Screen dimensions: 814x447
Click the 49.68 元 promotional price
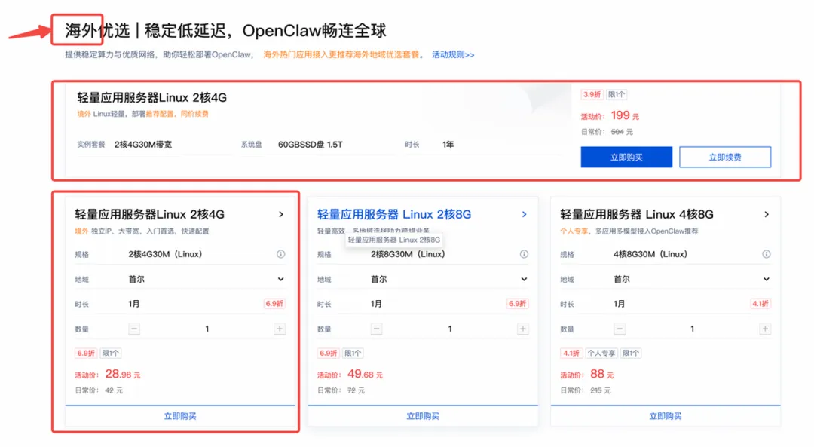point(365,374)
